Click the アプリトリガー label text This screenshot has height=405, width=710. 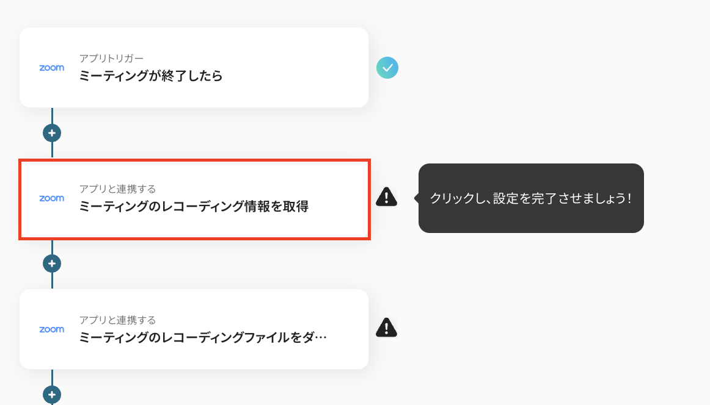(111, 59)
